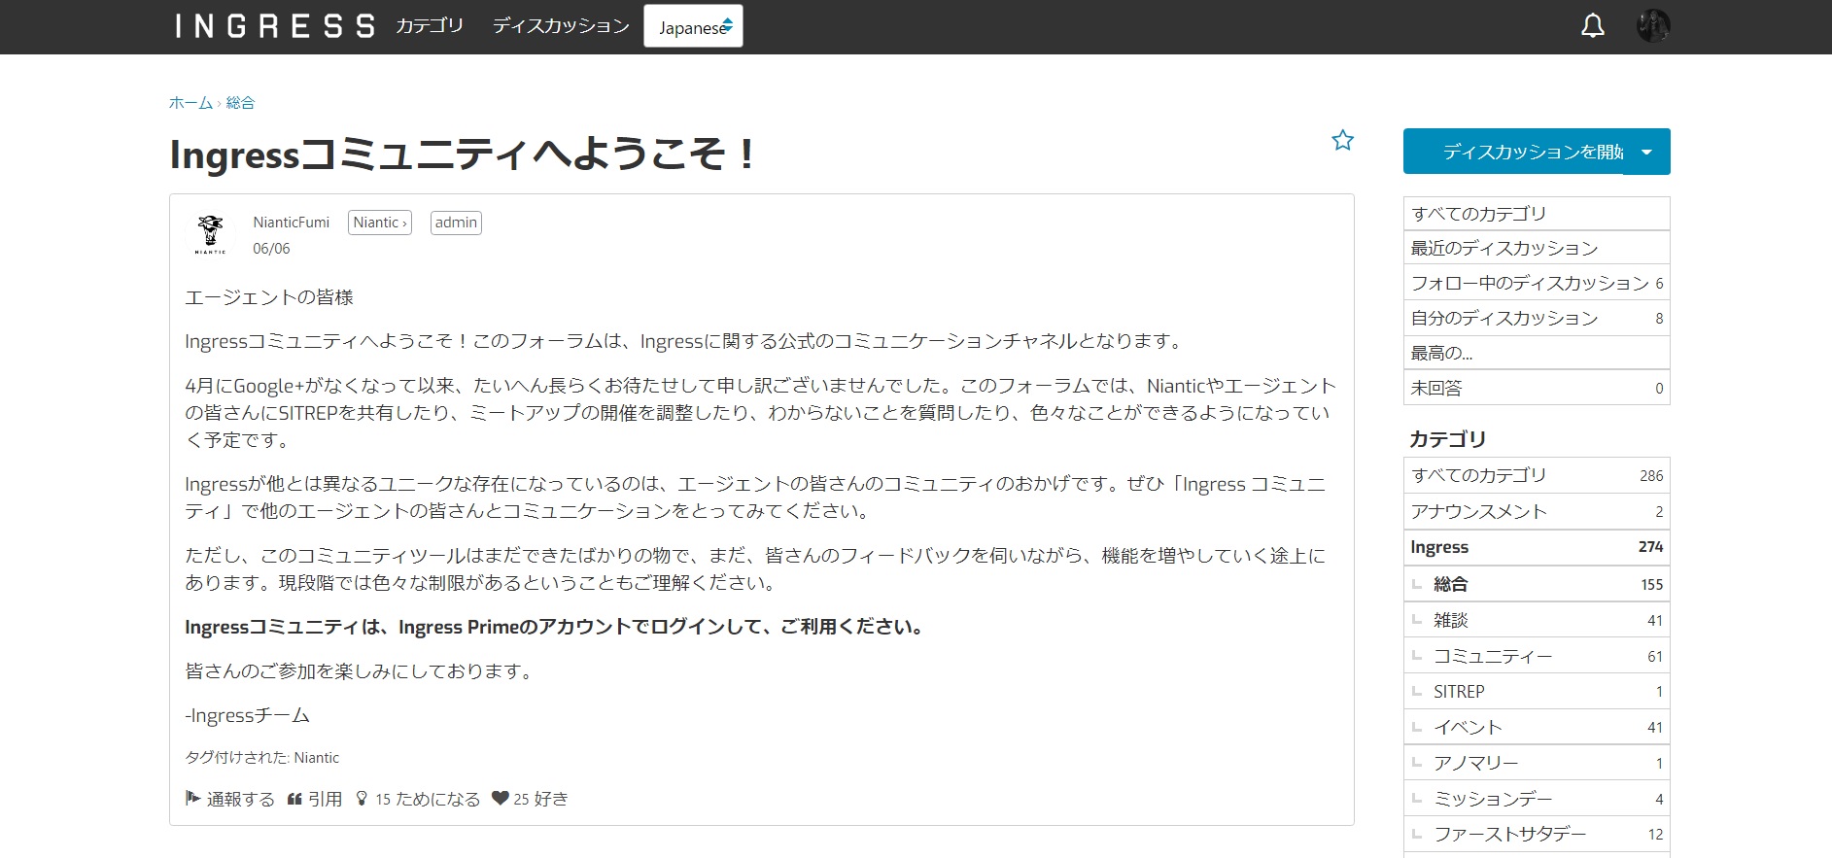This screenshot has height=858, width=1832.
Task: Expand the arrow next to ディスカッションを開始
Action: pos(1646,153)
